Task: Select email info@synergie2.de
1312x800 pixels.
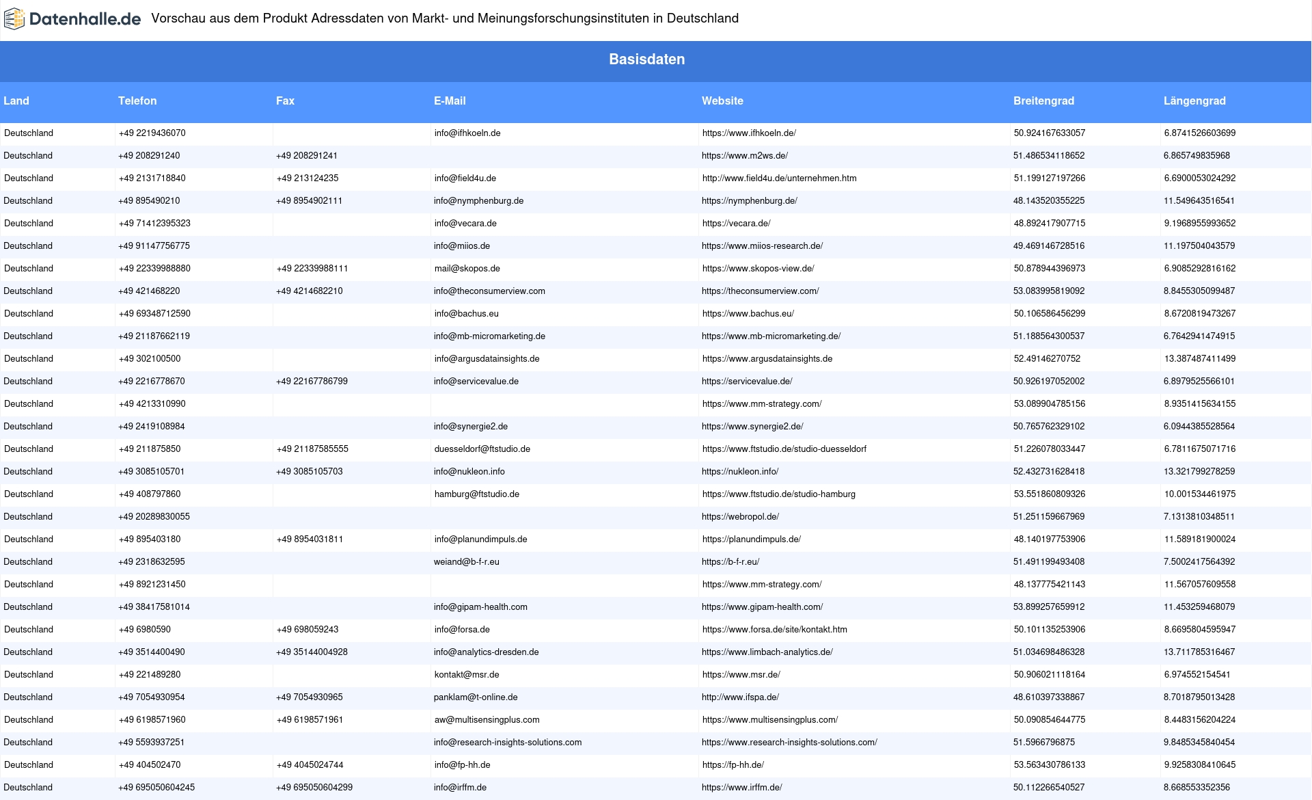Action: 471,427
